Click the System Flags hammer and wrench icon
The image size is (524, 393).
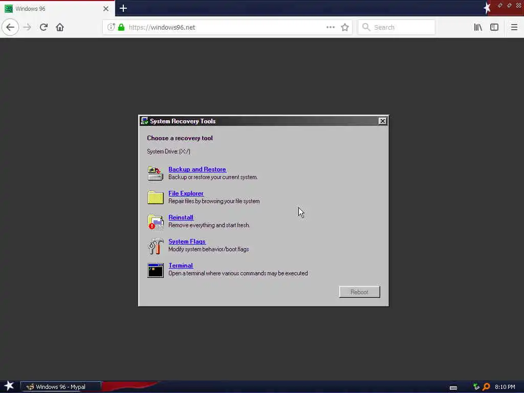[156, 246]
